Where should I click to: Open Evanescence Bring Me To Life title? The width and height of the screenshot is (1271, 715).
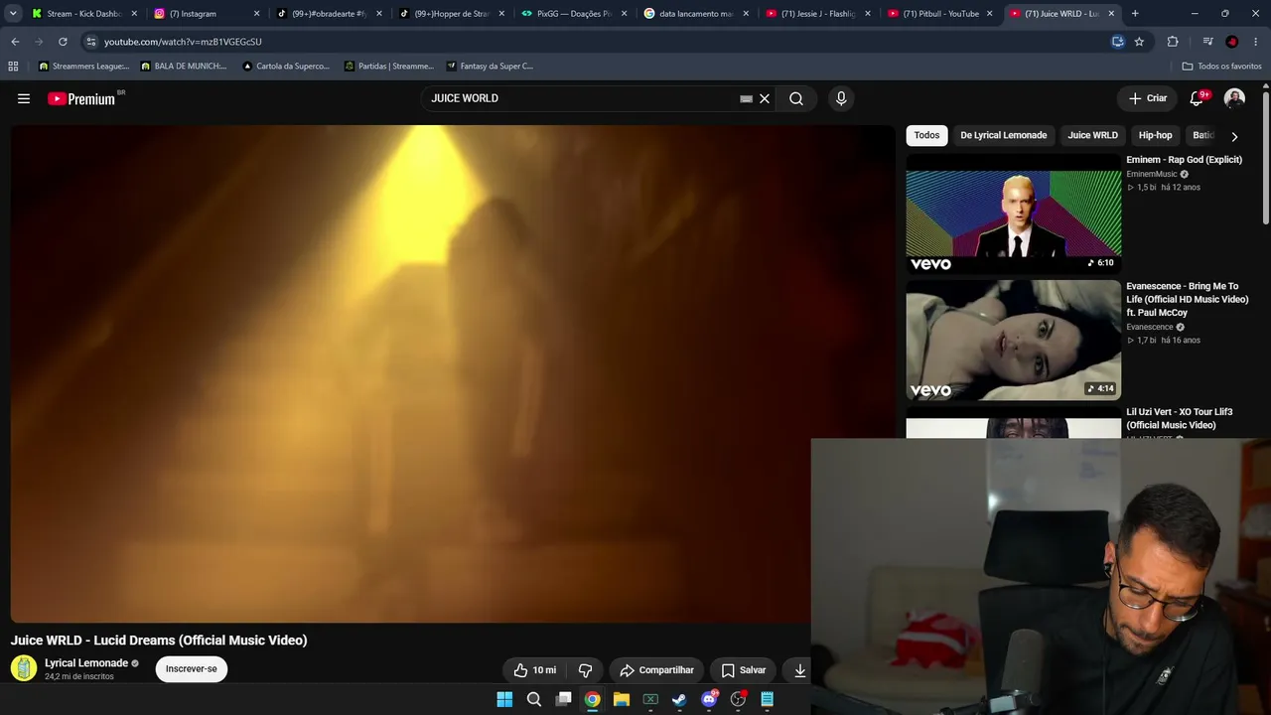point(1187,299)
